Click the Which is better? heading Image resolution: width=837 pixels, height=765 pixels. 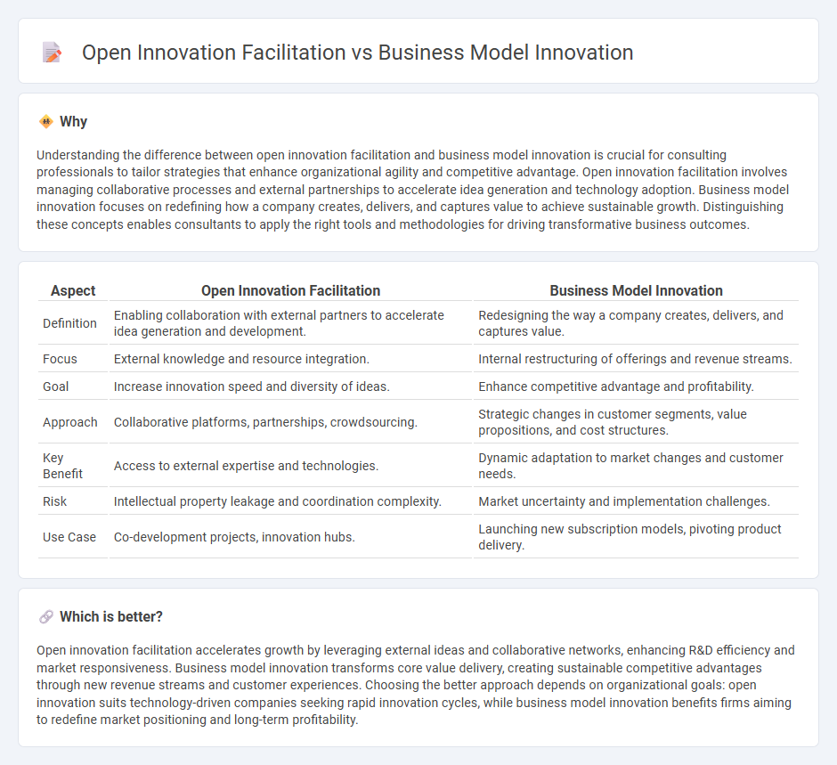[x=111, y=617]
